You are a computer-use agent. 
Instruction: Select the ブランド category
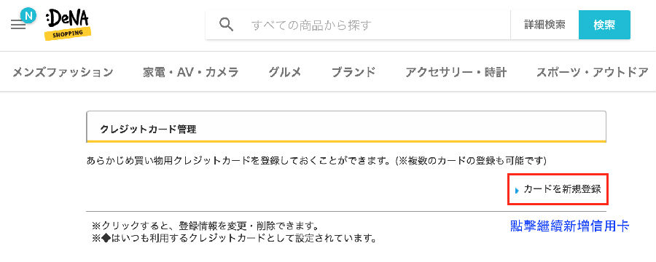tap(354, 72)
